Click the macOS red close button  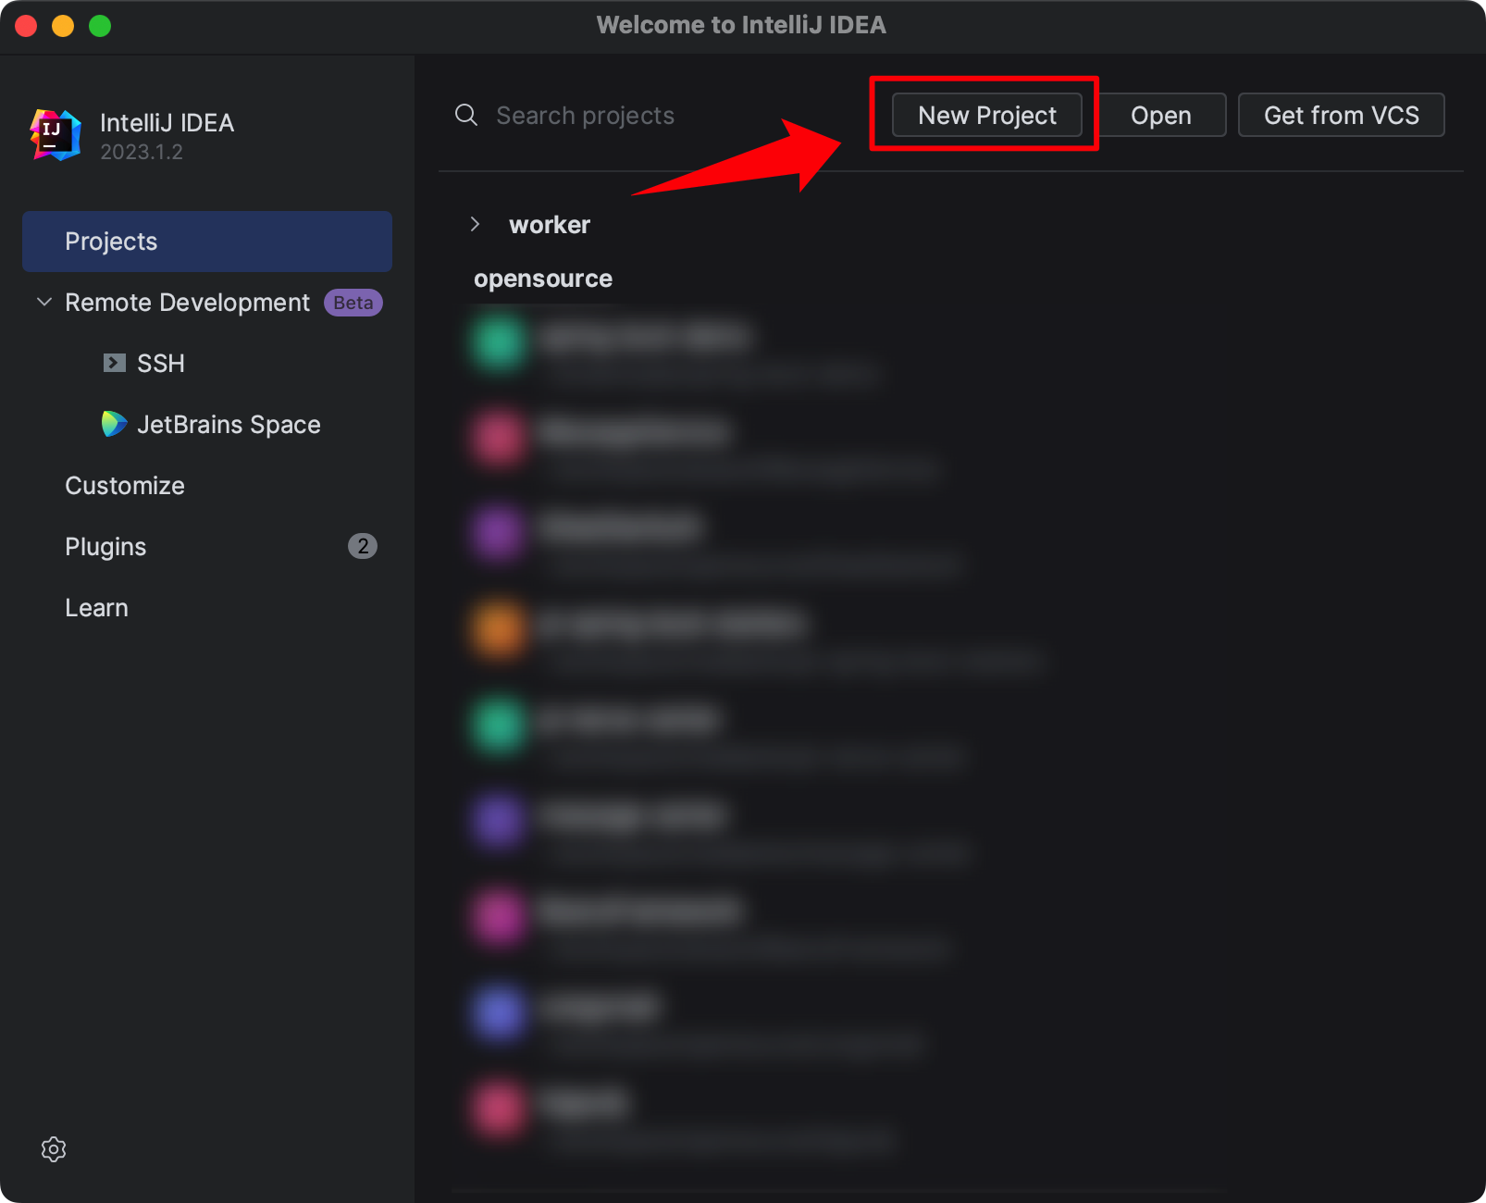pyautogui.click(x=26, y=26)
